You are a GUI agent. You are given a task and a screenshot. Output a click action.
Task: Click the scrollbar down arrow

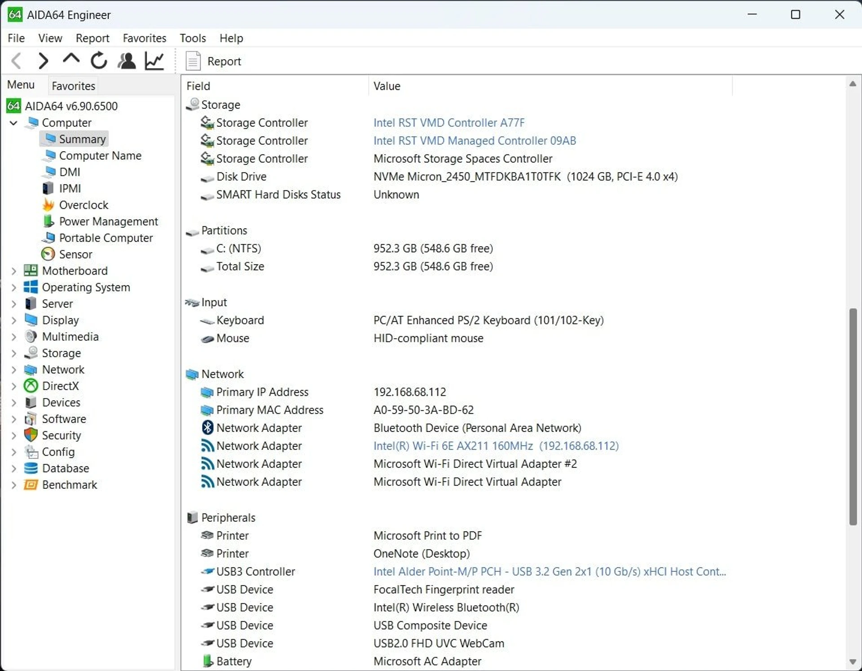tap(853, 662)
